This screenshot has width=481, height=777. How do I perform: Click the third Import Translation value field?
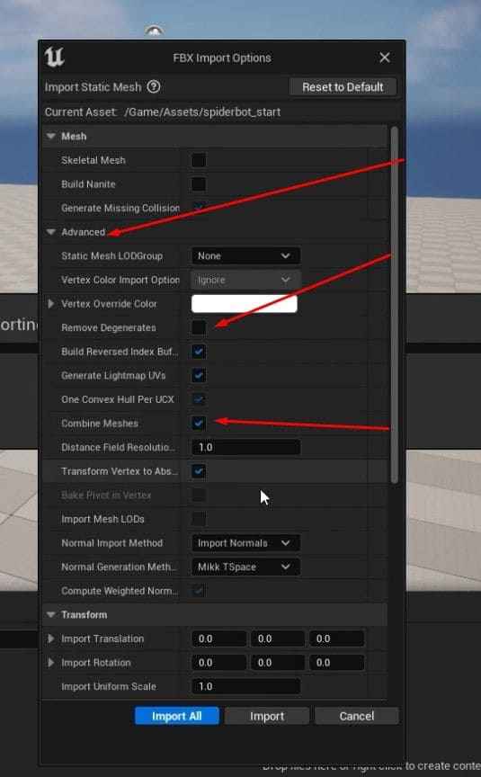(336, 639)
